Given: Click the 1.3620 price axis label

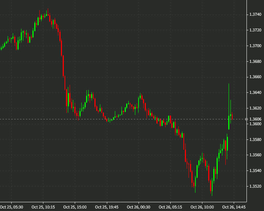Looking at the screenshot, I should (x=255, y=108).
